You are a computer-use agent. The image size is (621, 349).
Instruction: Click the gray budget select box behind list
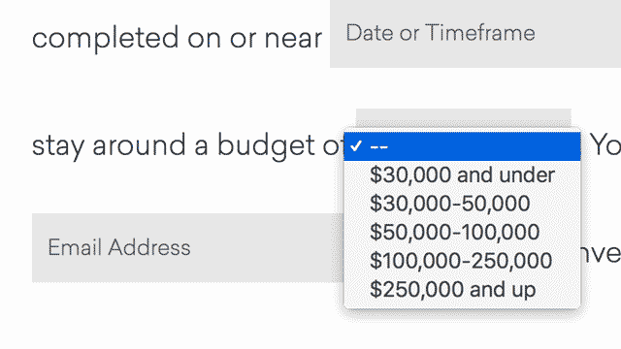tap(464, 118)
